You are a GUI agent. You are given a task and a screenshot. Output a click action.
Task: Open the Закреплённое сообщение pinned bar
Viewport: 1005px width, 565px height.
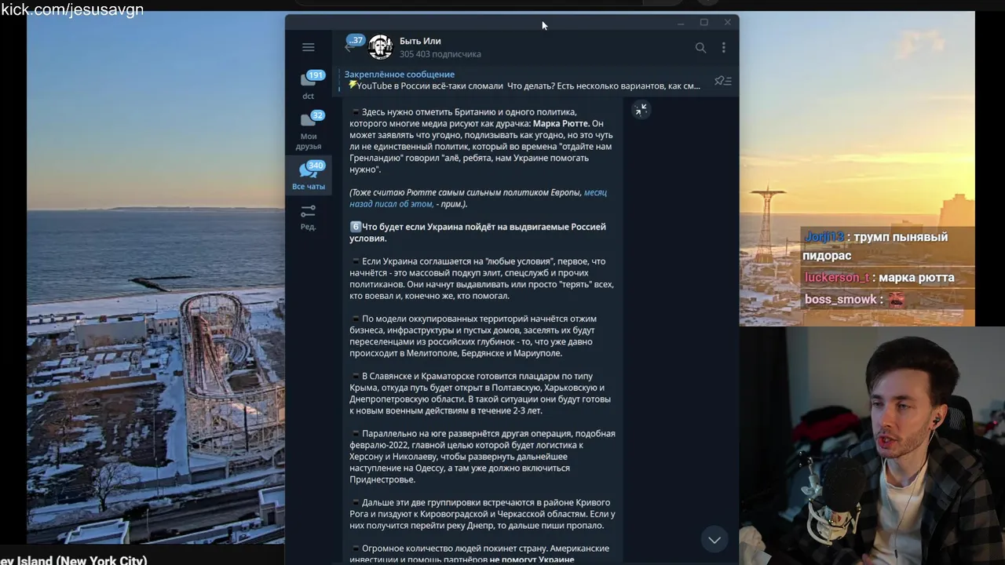tap(522, 80)
